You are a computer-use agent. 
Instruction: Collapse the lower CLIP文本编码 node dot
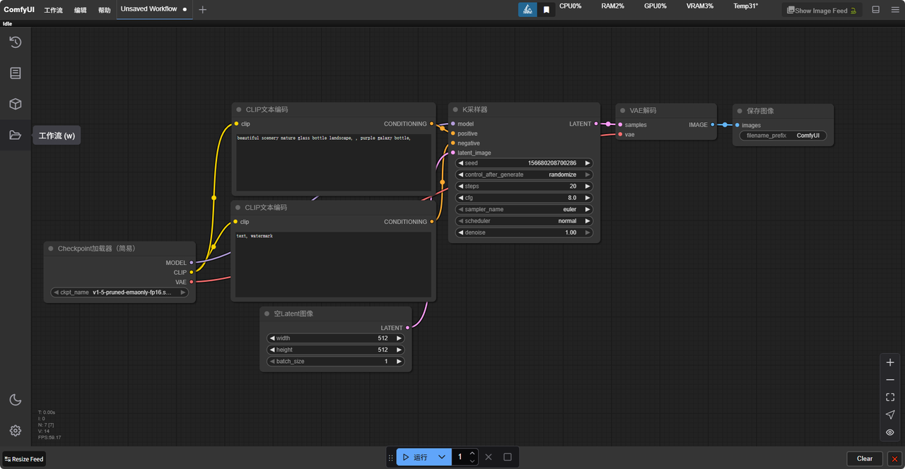coord(239,208)
